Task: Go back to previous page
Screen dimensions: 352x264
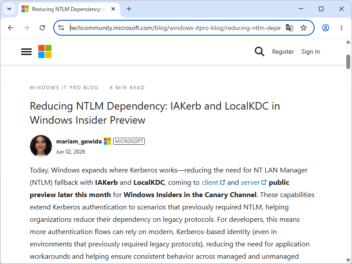Action: [x=11, y=28]
